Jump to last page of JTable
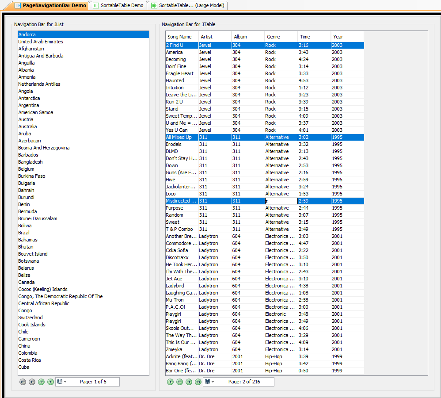441x398 pixels. pos(198,382)
